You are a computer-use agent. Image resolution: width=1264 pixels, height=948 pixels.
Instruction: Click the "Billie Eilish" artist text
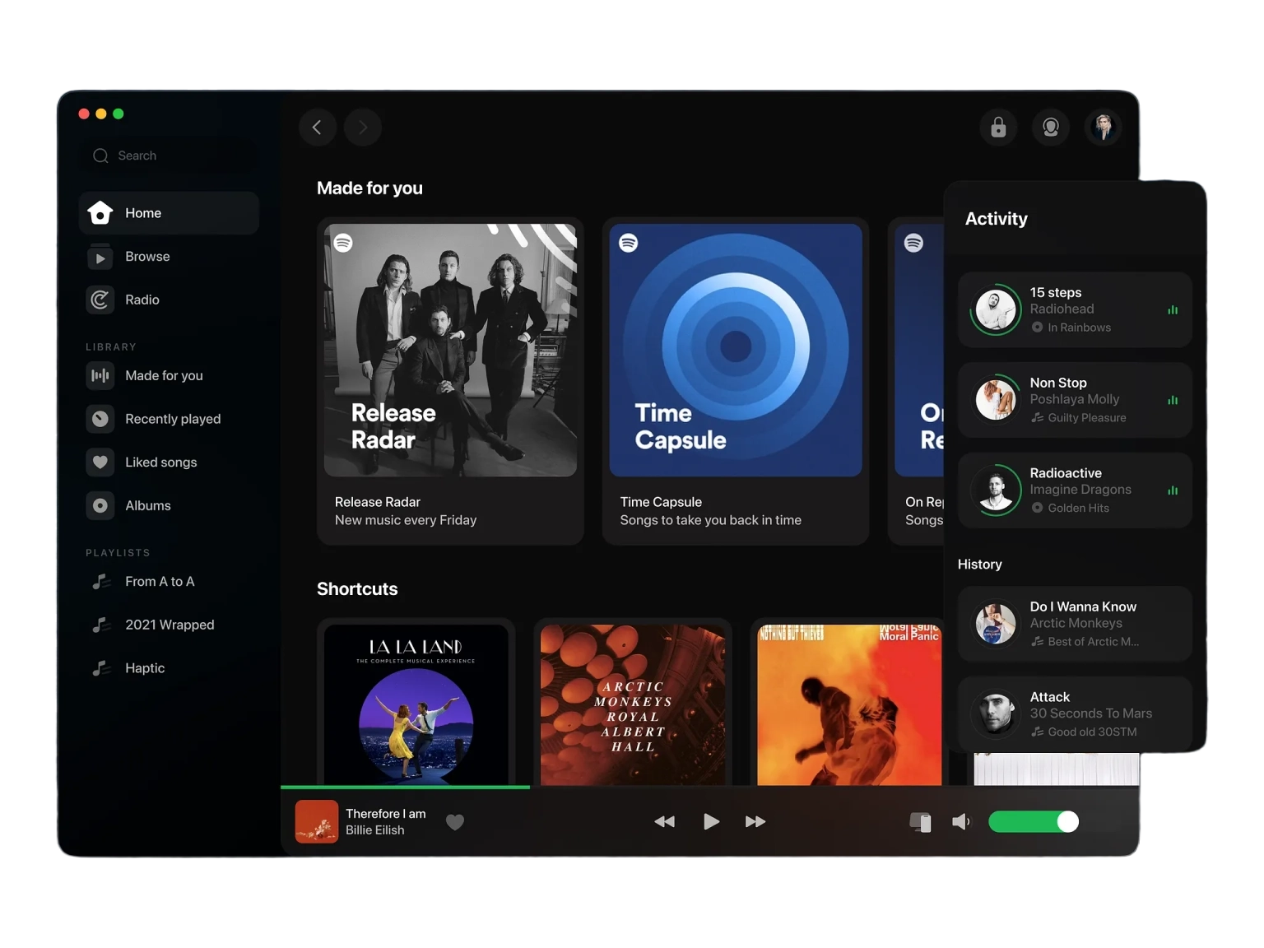click(375, 830)
